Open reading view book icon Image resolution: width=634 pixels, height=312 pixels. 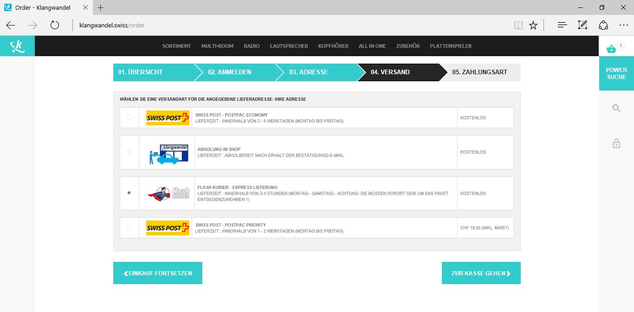518,25
